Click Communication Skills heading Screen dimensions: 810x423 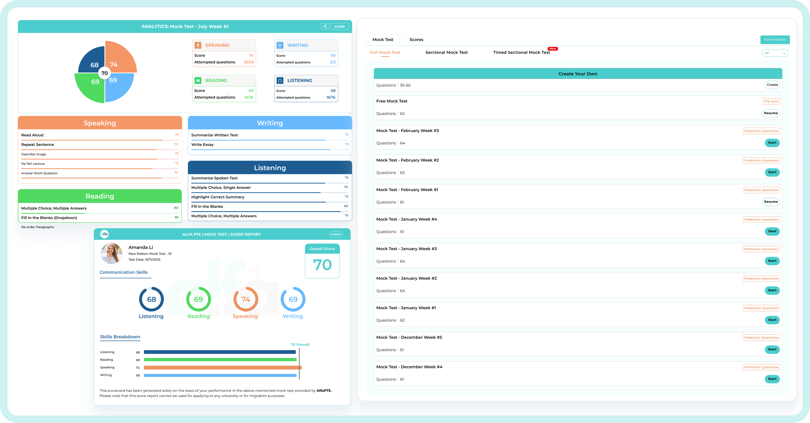[x=124, y=272]
